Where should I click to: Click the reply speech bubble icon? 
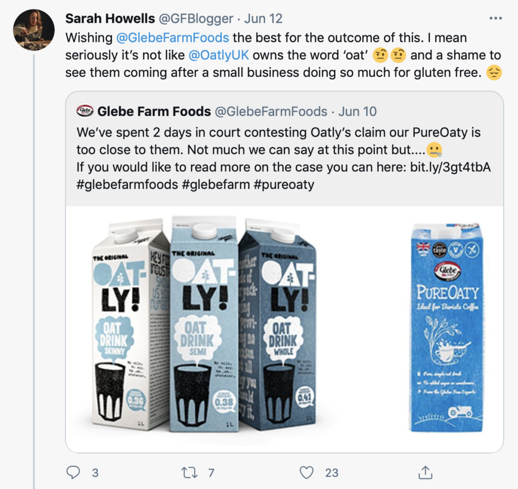(x=73, y=472)
